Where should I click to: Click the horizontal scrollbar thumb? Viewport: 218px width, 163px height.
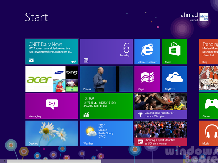54,161
